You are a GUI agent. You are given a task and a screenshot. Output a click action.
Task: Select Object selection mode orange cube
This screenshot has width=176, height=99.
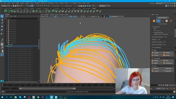154,21
